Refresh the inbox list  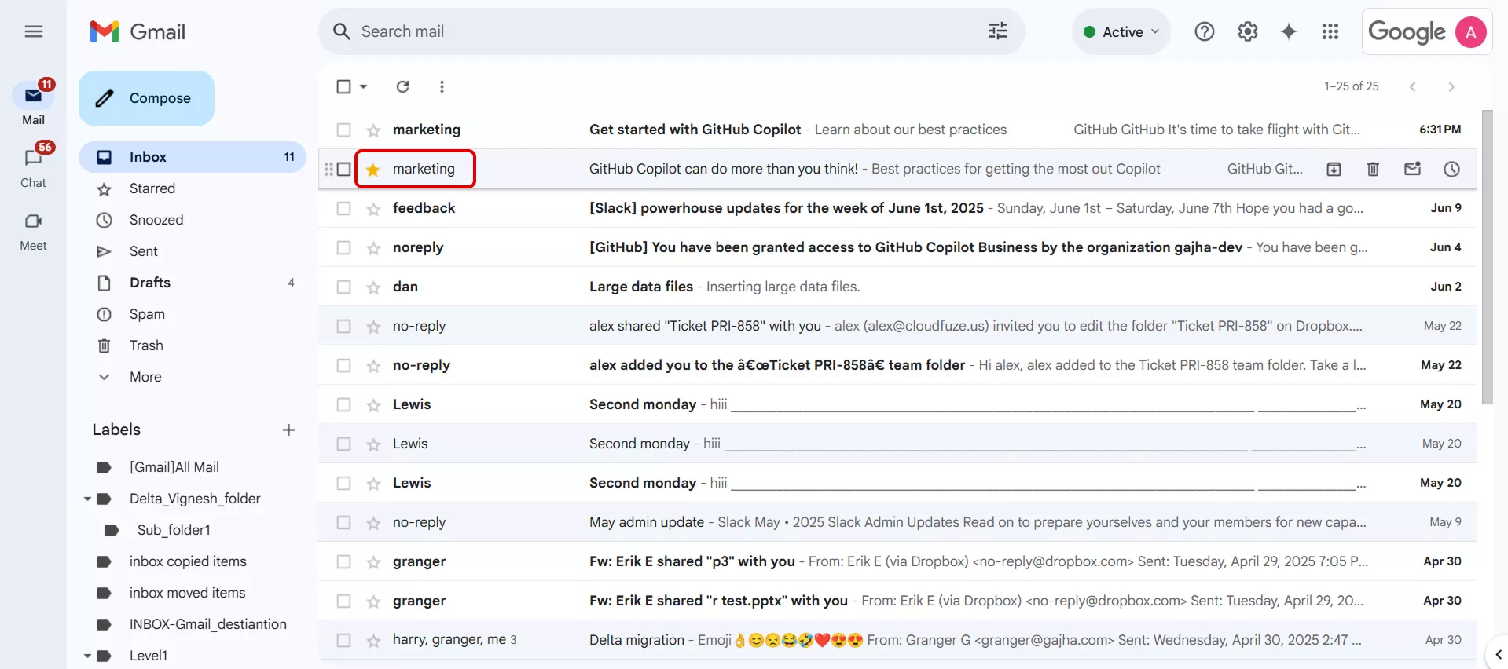(x=402, y=86)
